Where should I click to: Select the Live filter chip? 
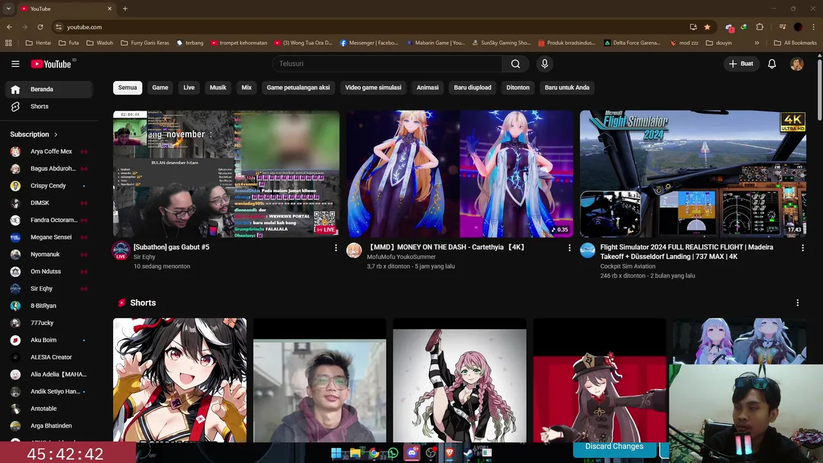click(x=189, y=87)
